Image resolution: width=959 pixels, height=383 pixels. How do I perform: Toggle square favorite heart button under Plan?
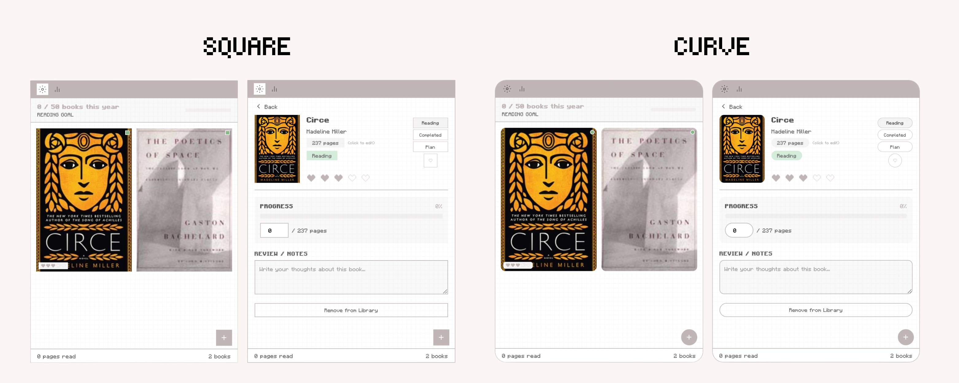click(x=430, y=161)
